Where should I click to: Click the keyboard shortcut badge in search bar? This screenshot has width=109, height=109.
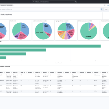75,2
